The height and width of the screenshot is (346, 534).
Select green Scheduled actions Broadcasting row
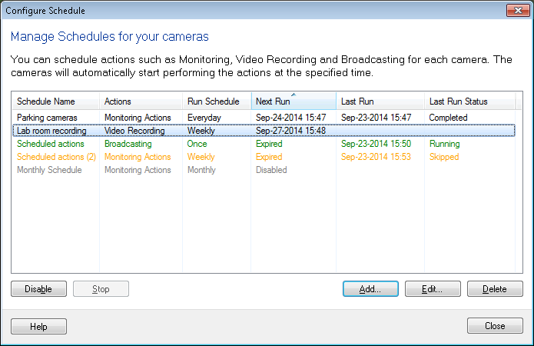coord(51,144)
